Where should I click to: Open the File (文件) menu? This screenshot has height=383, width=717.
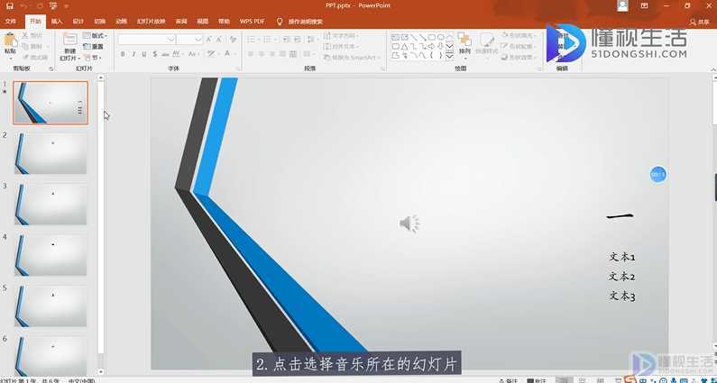point(12,20)
